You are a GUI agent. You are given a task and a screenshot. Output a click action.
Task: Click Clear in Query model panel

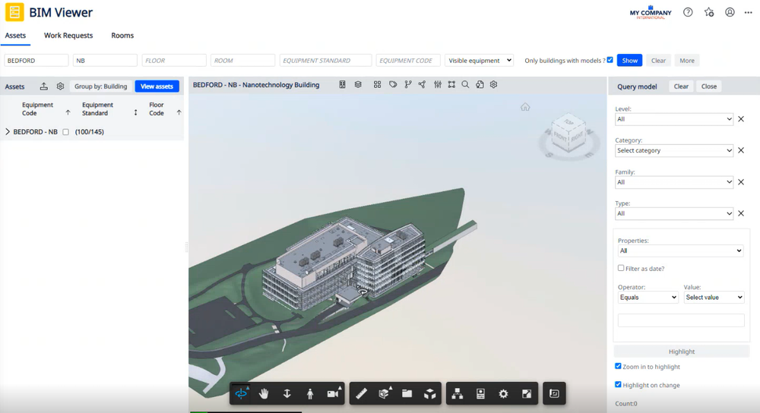[681, 87]
